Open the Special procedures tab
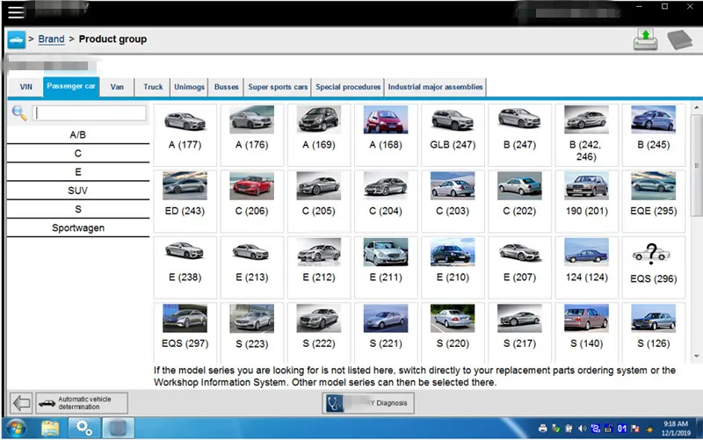Screen dimensions: 703x440 click(348, 87)
